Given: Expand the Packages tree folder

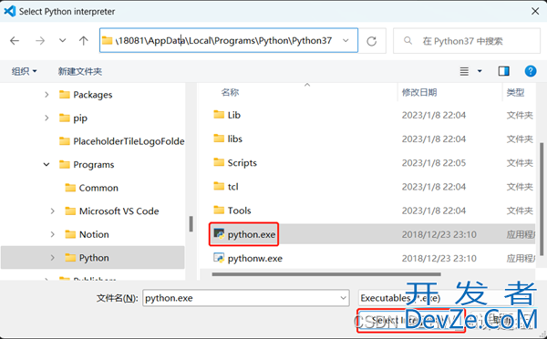Looking at the screenshot, I should coord(46,95).
